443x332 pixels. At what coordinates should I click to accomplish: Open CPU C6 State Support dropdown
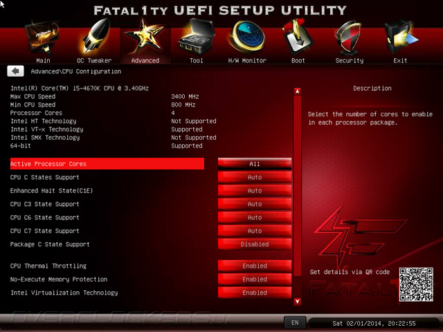tap(255, 217)
